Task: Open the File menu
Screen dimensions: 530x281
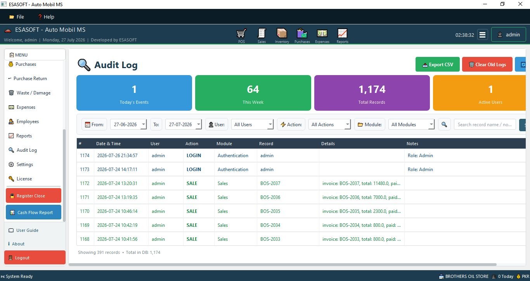Action: (17, 17)
